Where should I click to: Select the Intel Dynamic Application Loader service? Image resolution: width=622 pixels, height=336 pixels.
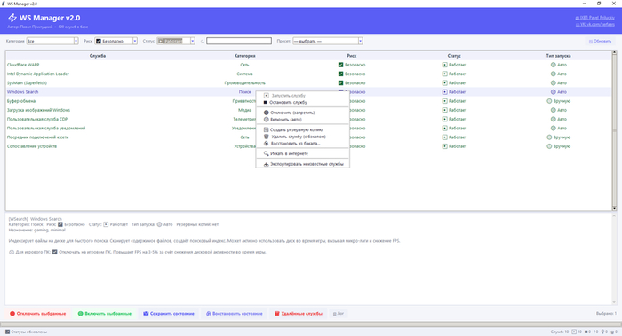click(x=308, y=74)
